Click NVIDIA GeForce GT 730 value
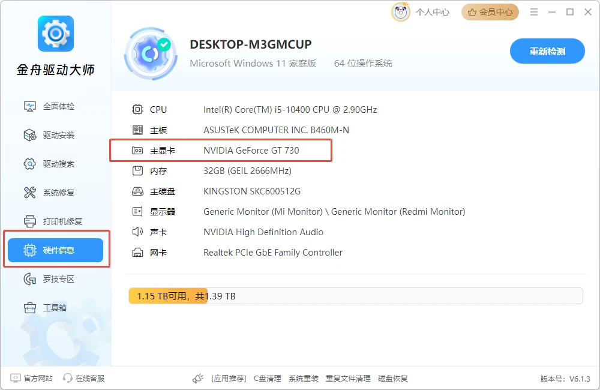This screenshot has height=390, width=600. [251, 151]
